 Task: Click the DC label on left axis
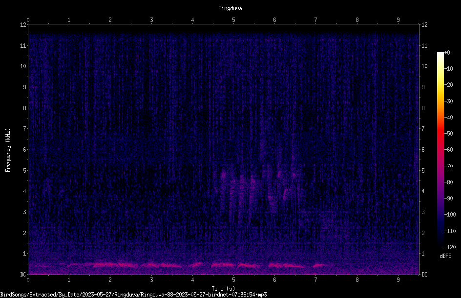coord(23,274)
